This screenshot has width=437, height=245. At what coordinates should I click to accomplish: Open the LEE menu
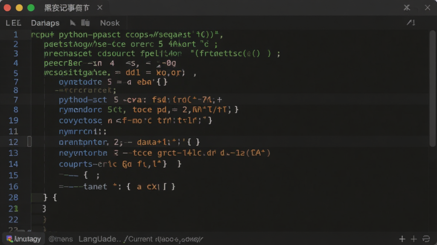13,23
